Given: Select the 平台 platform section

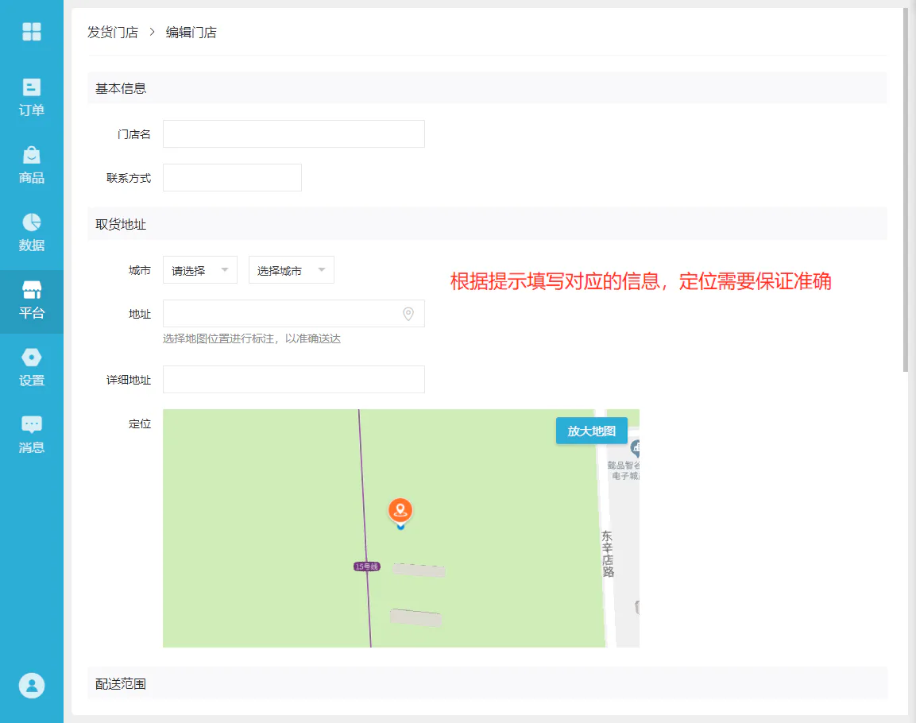Looking at the screenshot, I should [32, 301].
